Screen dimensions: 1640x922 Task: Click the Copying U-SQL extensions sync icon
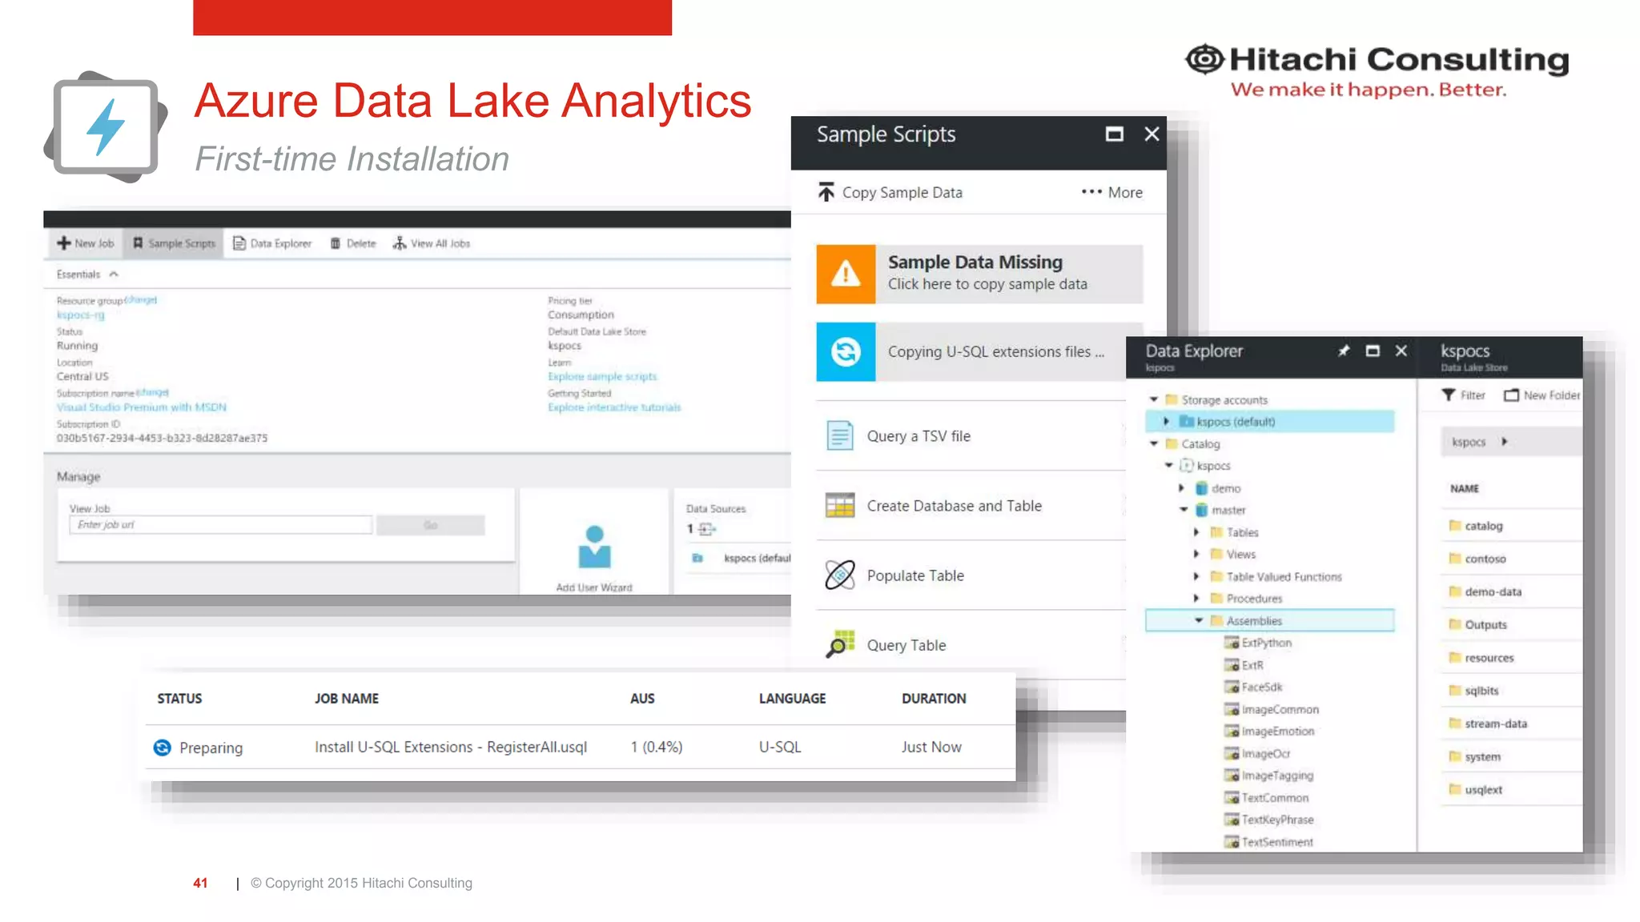[846, 352]
